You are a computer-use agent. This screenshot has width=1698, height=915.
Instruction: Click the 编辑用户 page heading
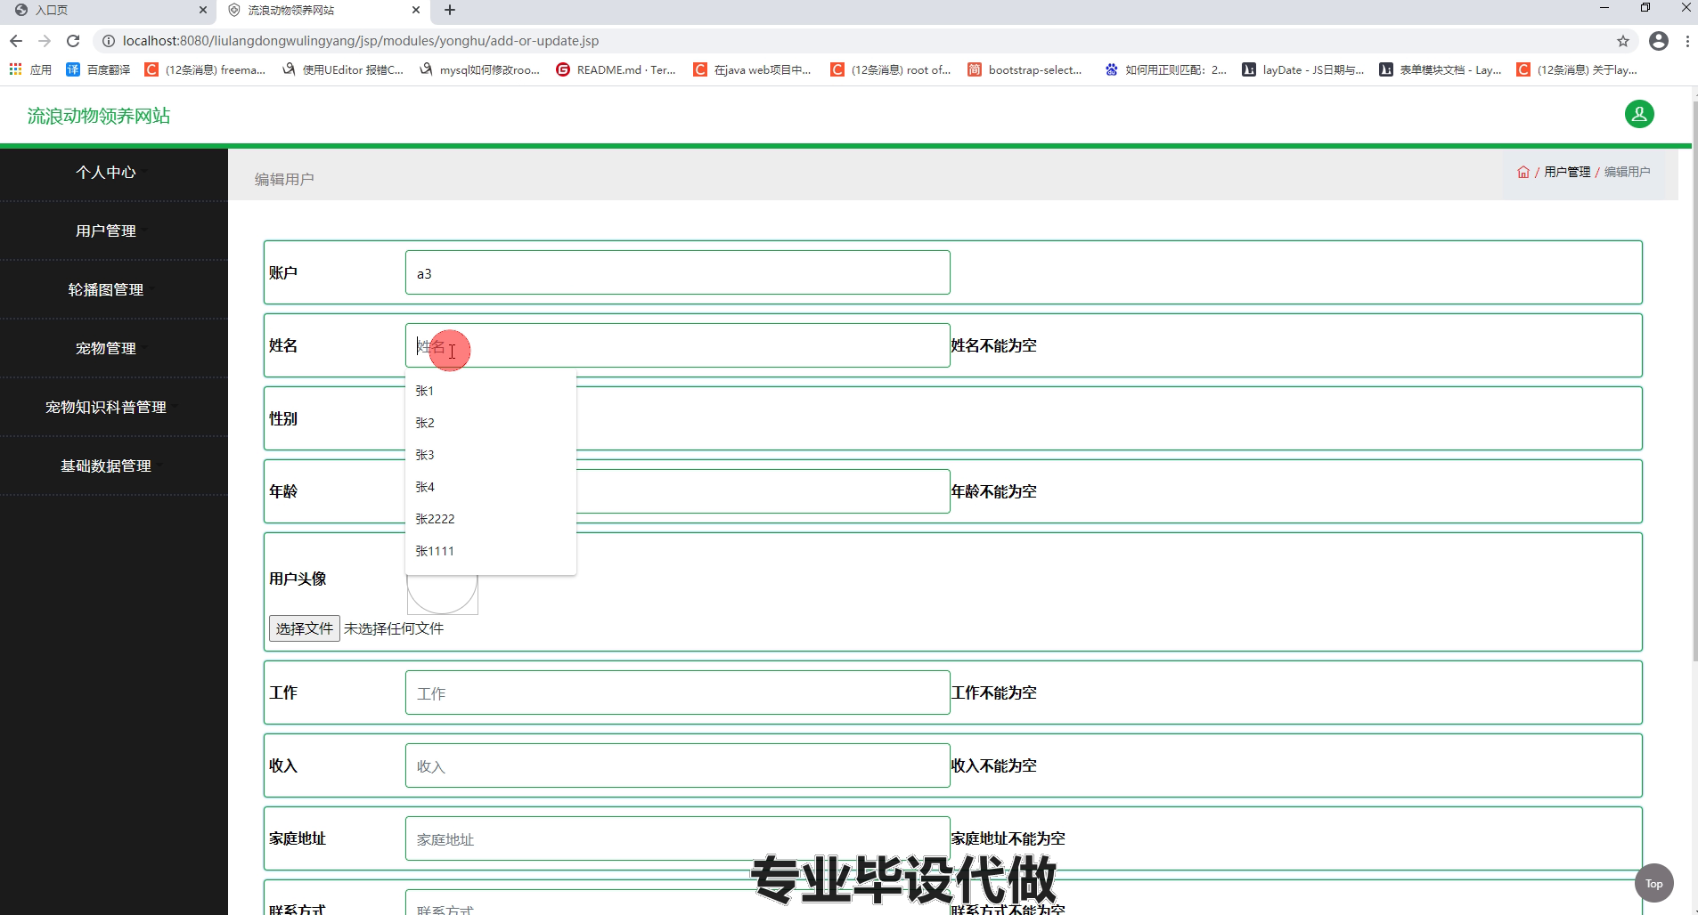(x=284, y=179)
